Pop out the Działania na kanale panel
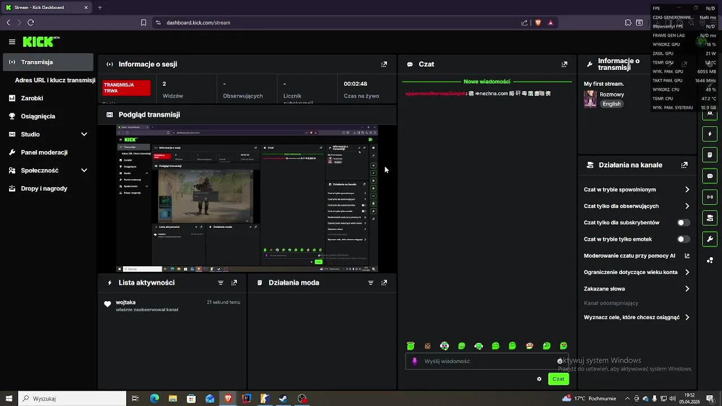722x406 pixels. [x=684, y=165]
